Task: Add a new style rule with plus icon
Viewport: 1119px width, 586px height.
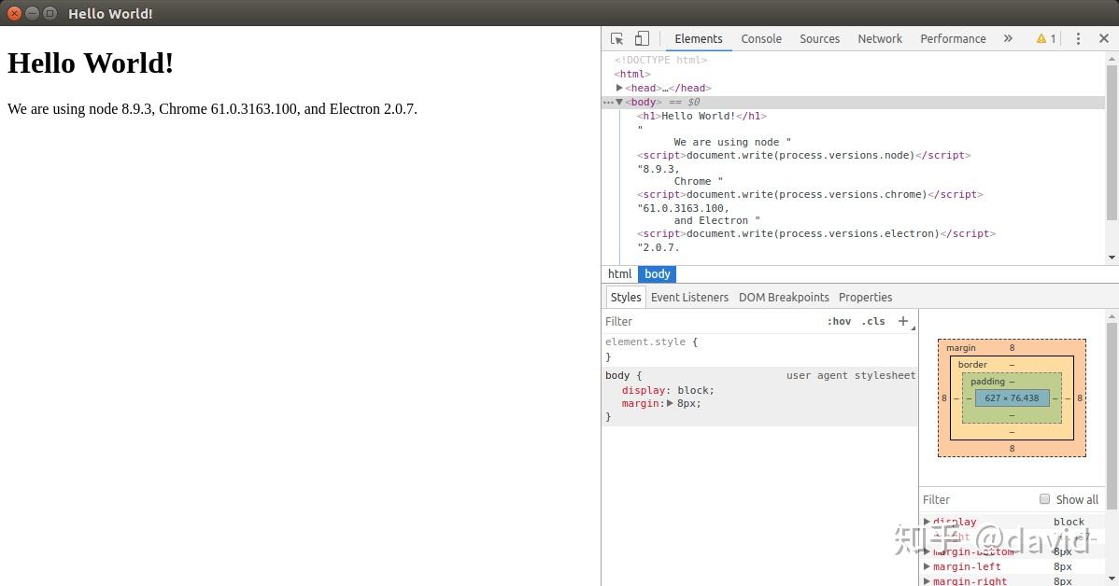Action: pyautogui.click(x=902, y=321)
